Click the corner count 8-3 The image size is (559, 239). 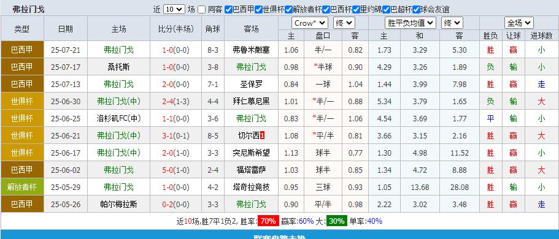(x=213, y=50)
